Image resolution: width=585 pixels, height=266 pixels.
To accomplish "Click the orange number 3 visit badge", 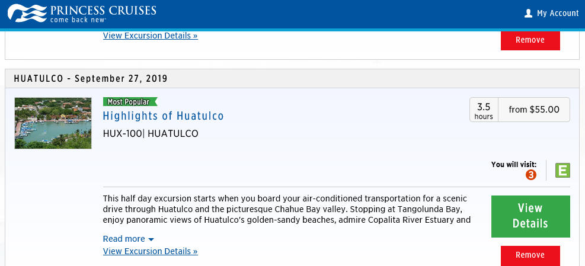I will point(531,175).
